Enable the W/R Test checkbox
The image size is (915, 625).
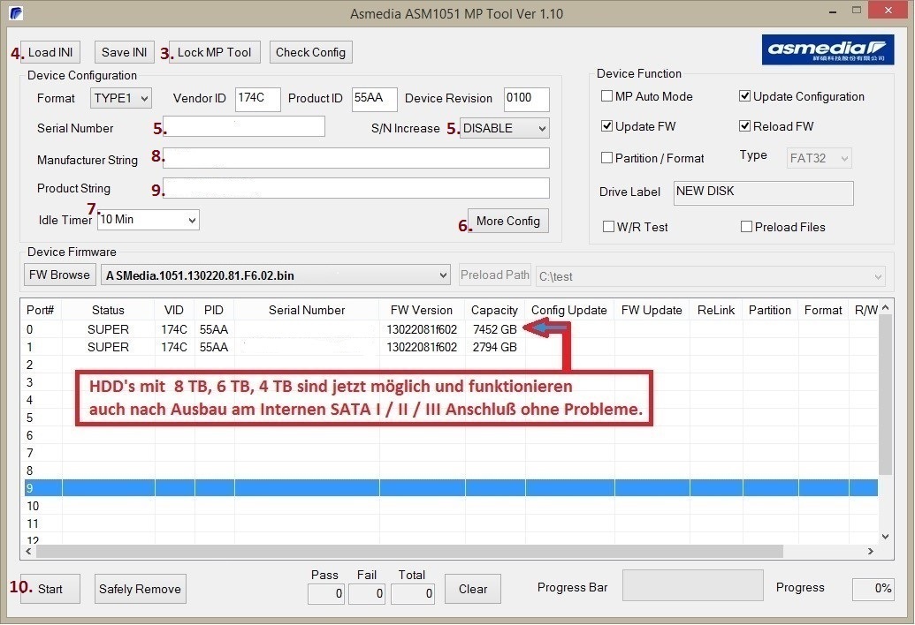pyautogui.click(x=608, y=227)
